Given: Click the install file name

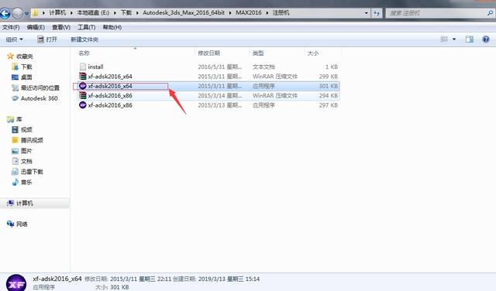Looking at the screenshot, I should [x=95, y=67].
